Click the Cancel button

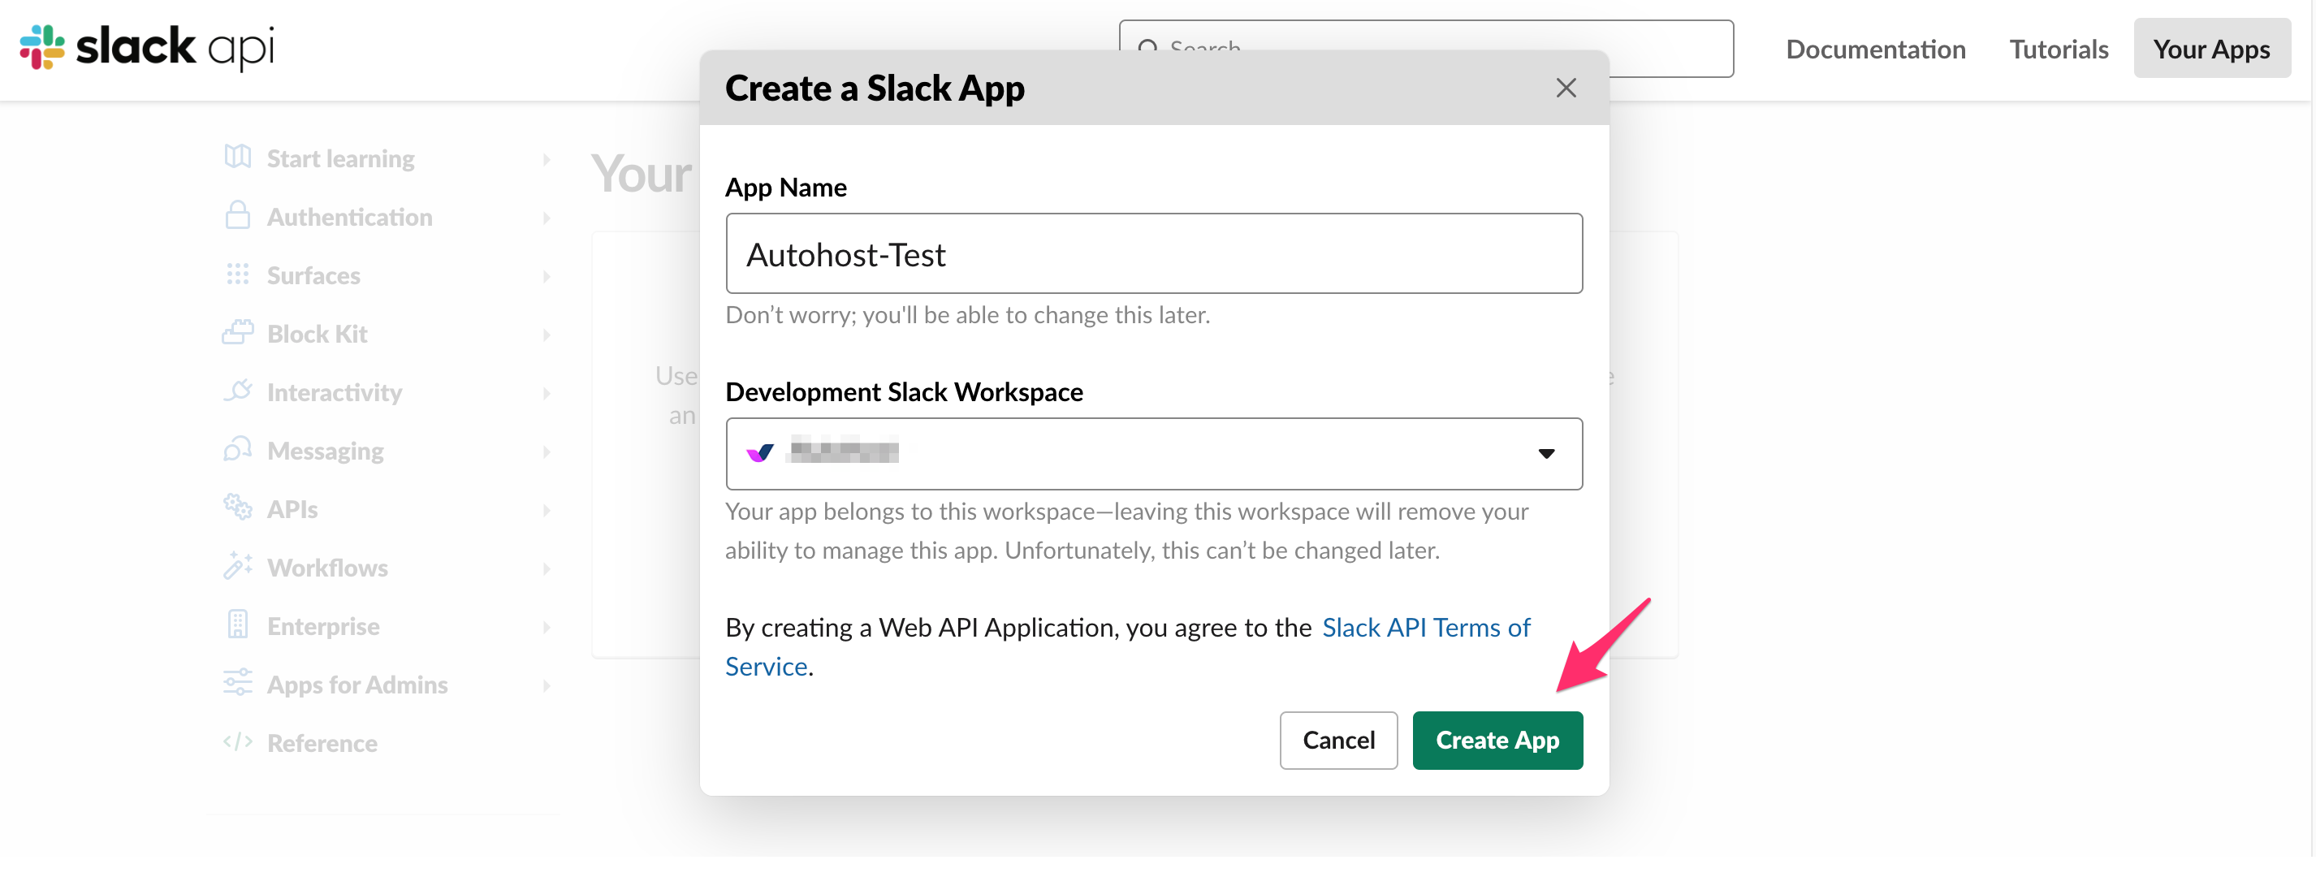[1339, 740]
